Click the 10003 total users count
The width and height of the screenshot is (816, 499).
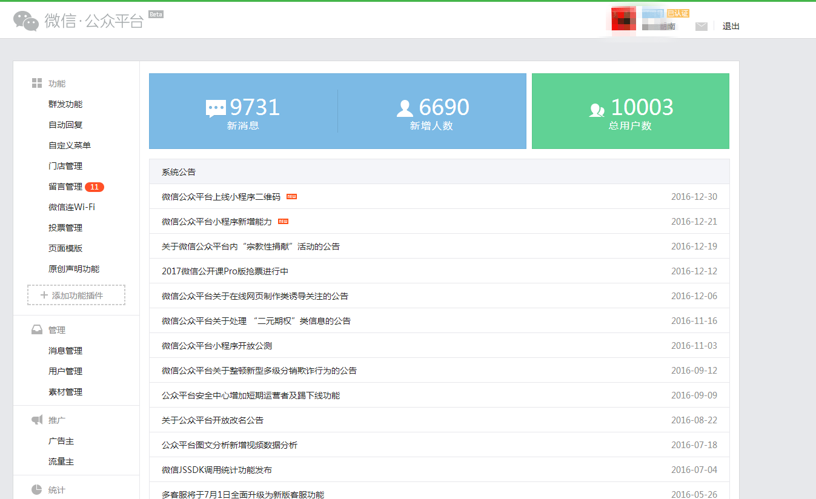tap(642, 107)
